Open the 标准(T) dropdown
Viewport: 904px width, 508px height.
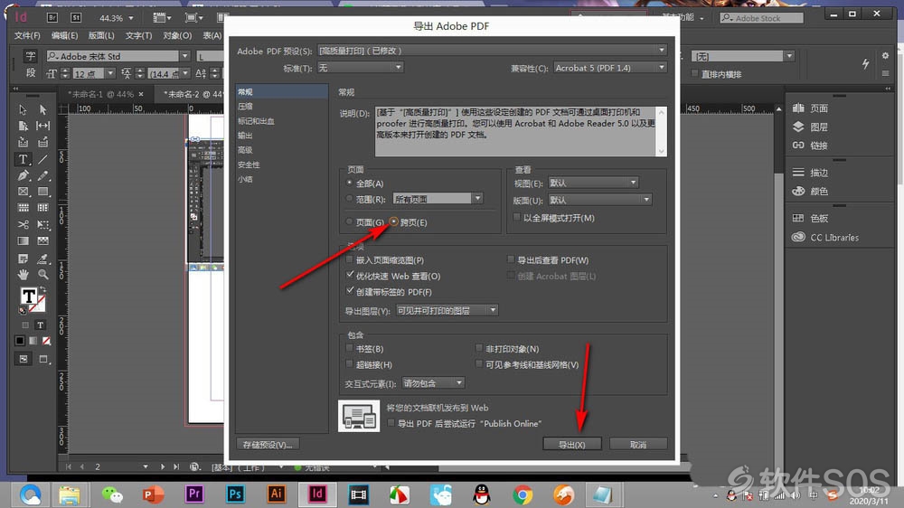click(x=360, y=68)
